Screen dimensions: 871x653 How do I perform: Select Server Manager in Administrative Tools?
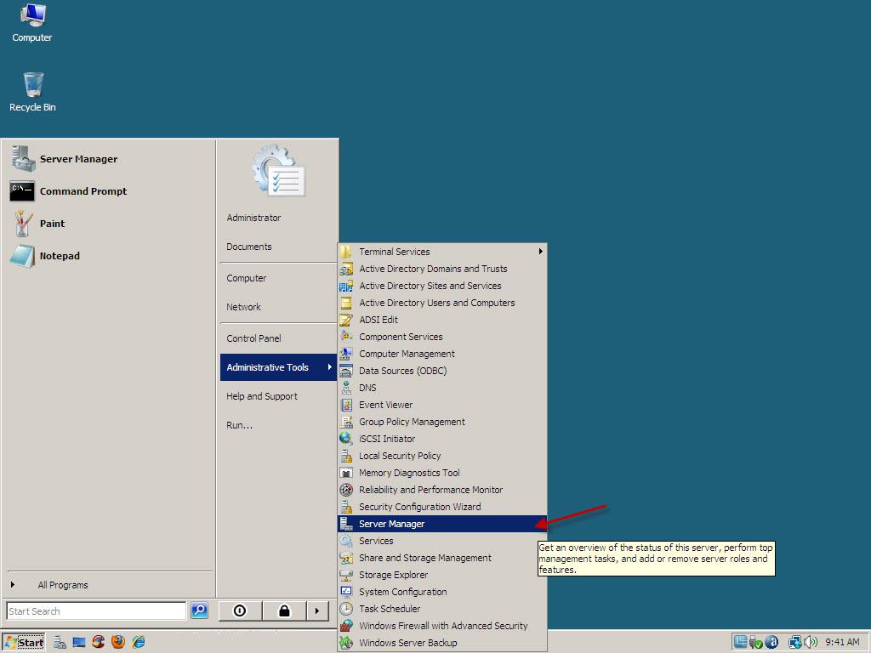[441, 524]
